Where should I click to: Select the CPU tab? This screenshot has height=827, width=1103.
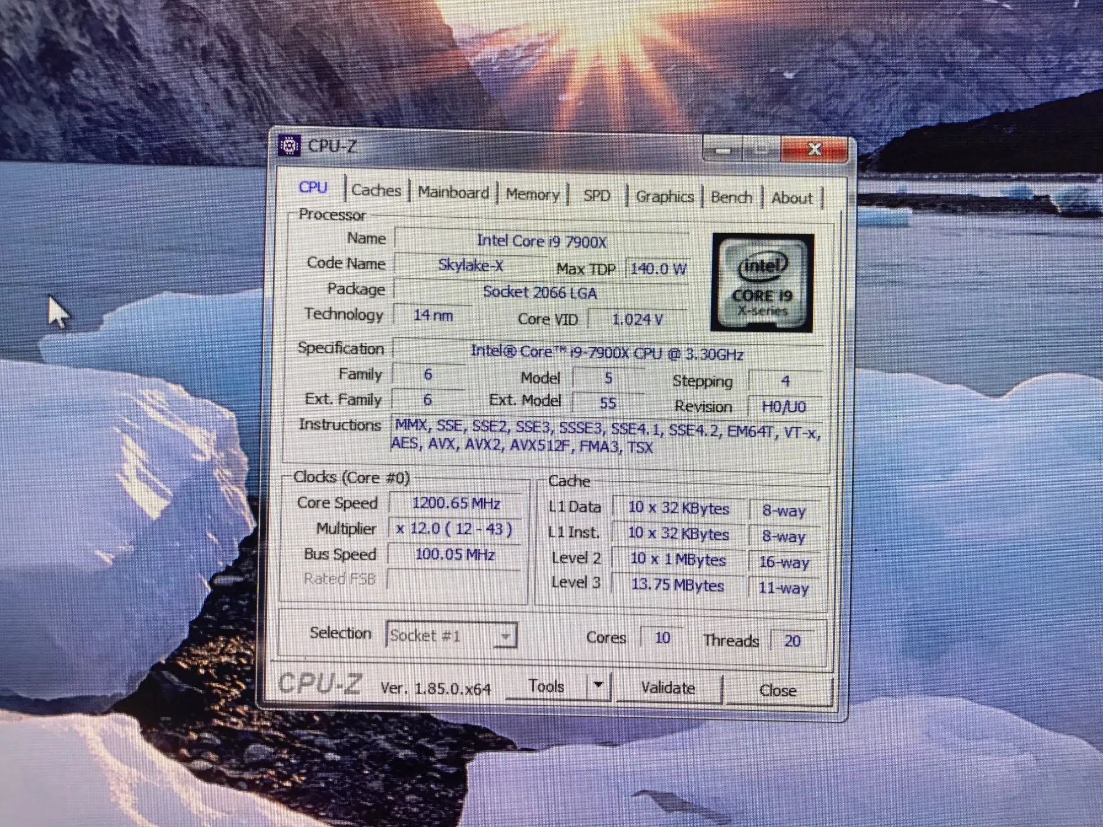coord(313,188)
